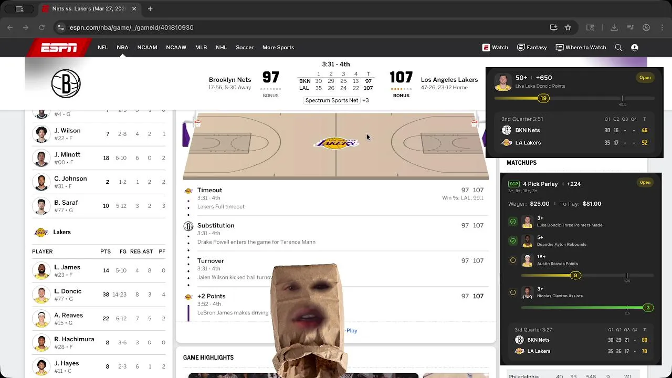Click J. Hayes's headshot

41,366
